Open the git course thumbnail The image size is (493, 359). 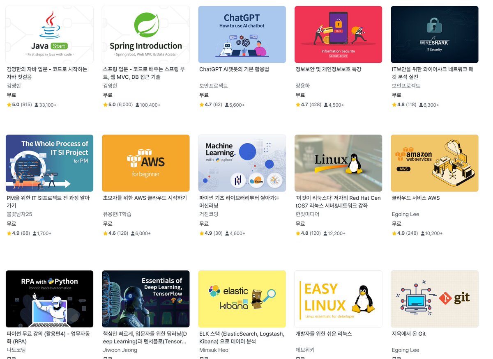(x=435, y=299)
